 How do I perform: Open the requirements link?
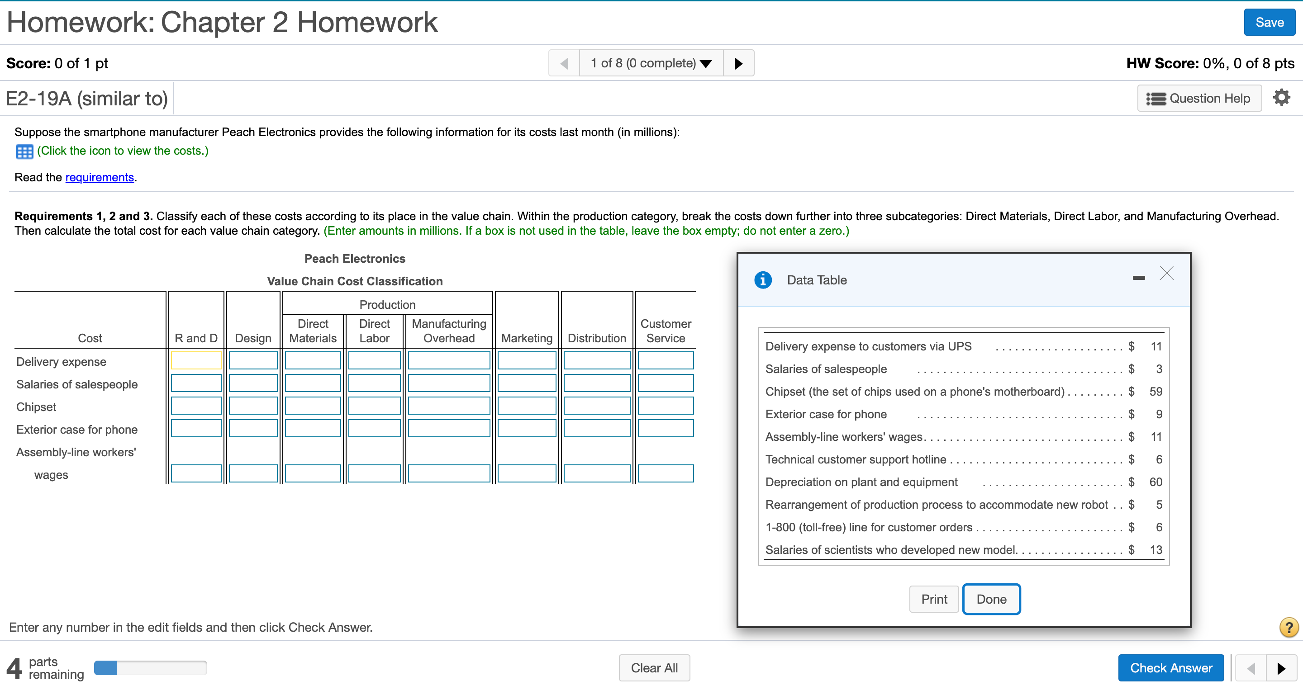[x=99, y=177]
